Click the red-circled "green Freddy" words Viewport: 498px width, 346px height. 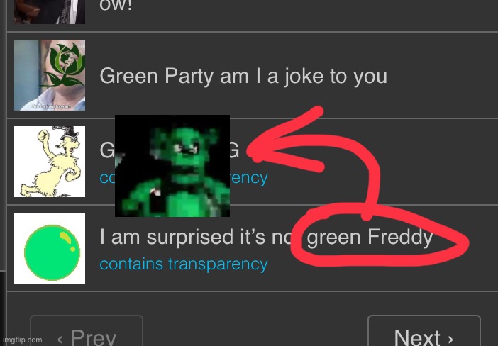coord(370,238)
